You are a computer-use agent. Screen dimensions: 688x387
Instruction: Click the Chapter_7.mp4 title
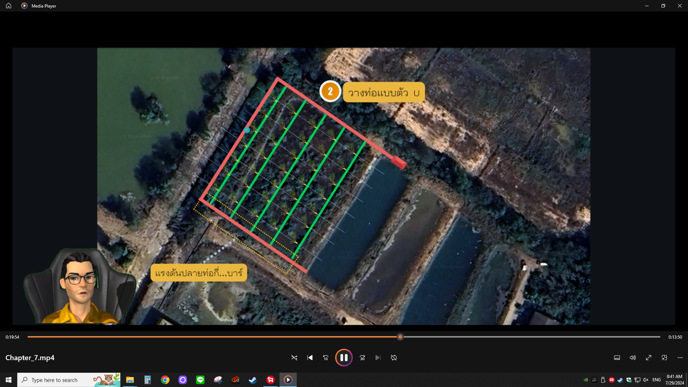coord(30,357)
